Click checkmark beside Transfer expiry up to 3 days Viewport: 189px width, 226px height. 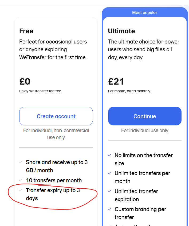coord(21,190)
